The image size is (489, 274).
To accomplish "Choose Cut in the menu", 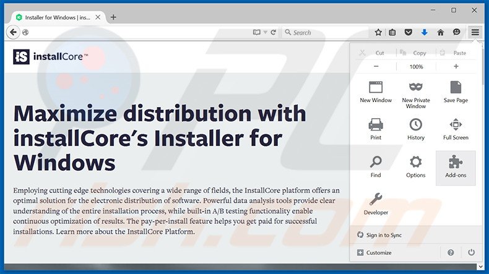I will pos(376,53).
